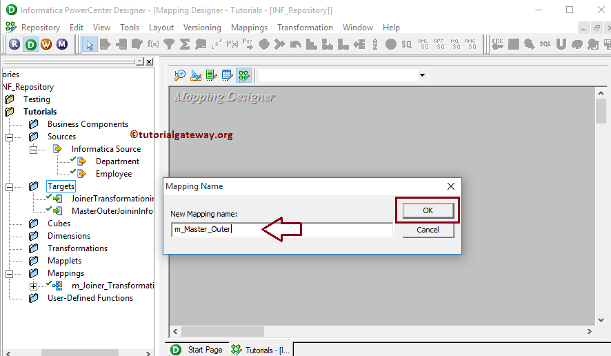Select the Tutorials folder in navigator
This screenshot has width=611, height=356.
pos(40,112)
